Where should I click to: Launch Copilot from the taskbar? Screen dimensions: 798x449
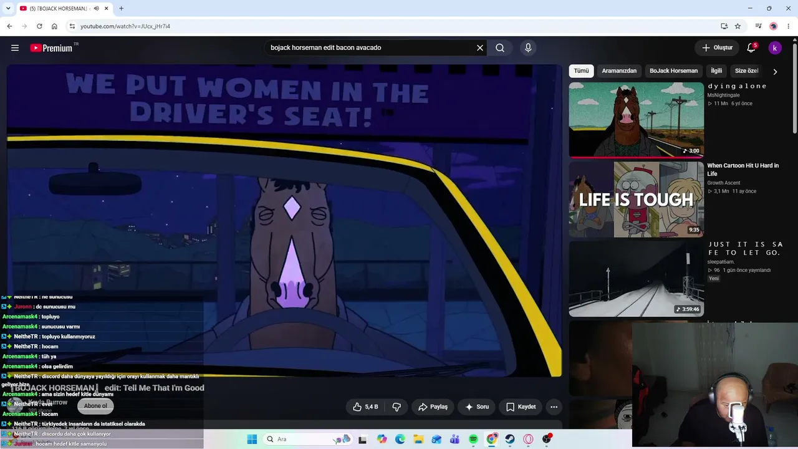382,439
